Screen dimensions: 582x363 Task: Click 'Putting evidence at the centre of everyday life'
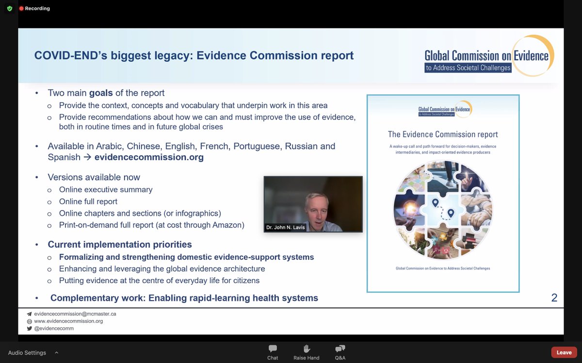[159, 280]
